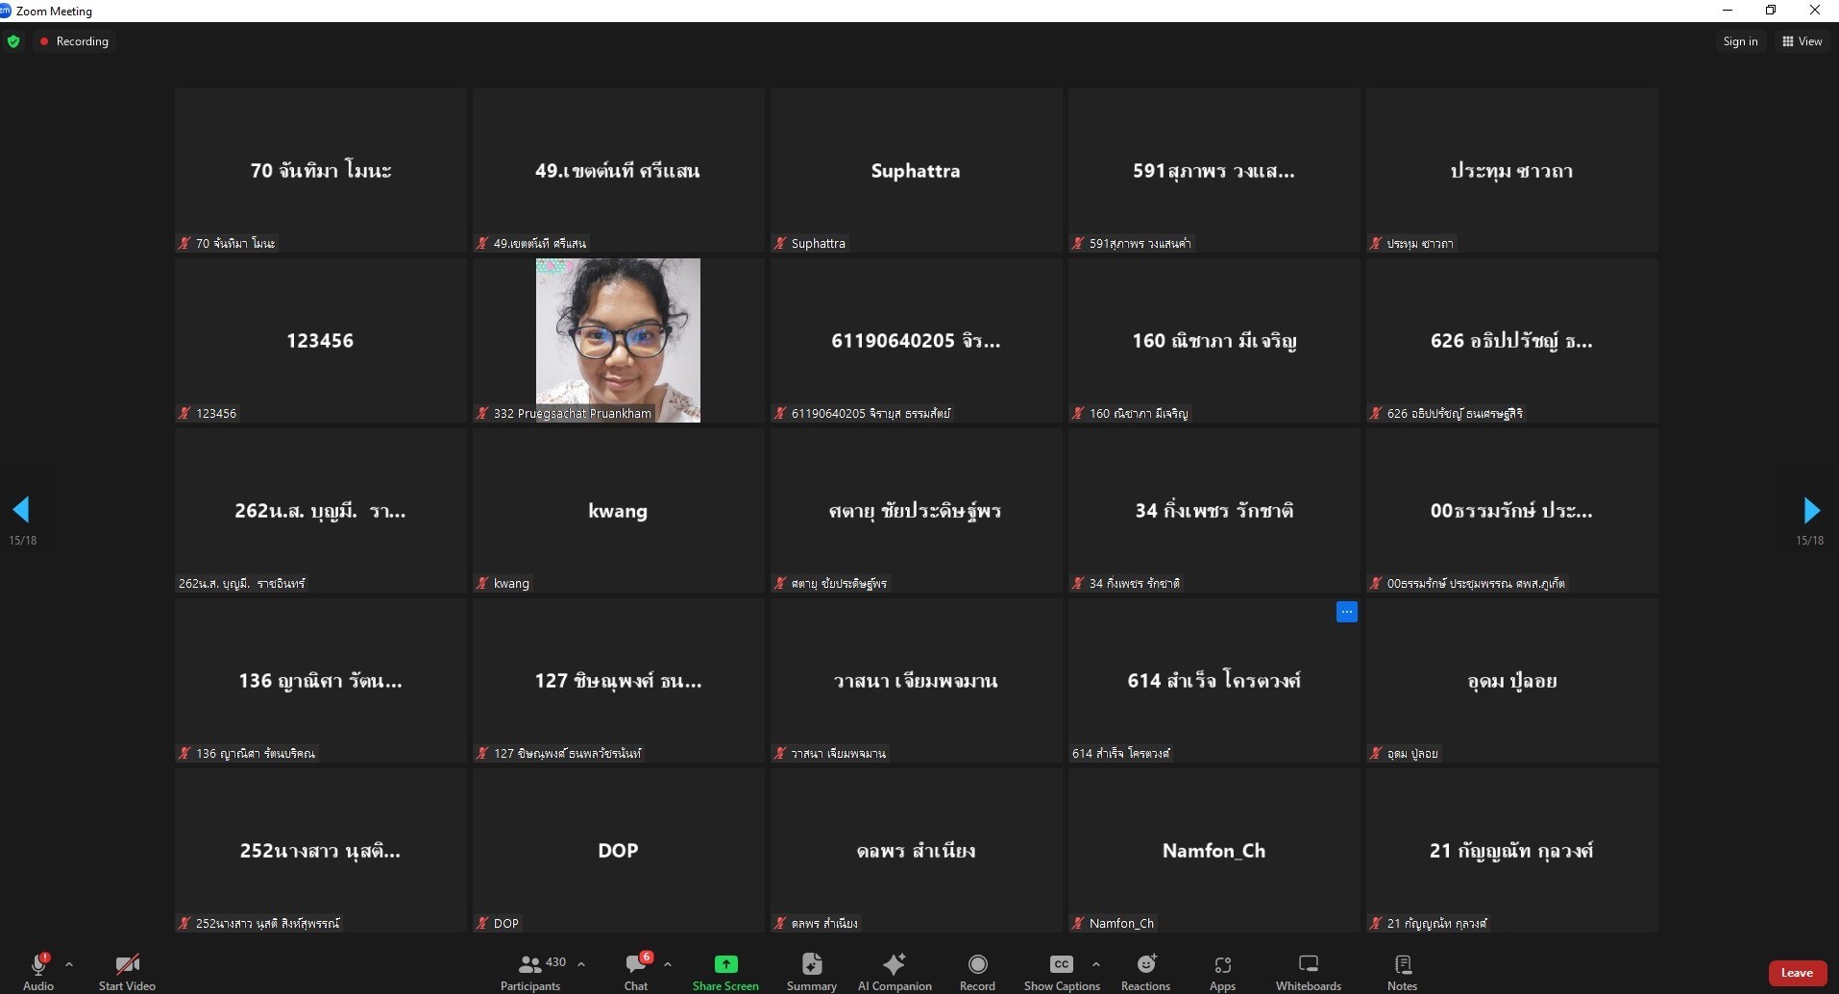This screenshot has width=1839, height=994.
Task: Click the muted mic icon beside 61190640205 label
Action: [x=780, y=414]
